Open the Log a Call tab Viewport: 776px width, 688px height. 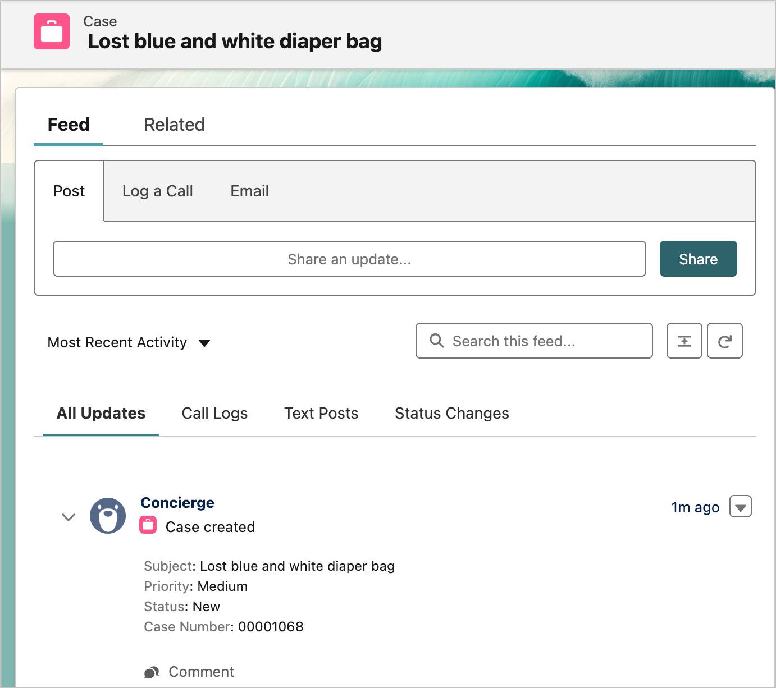click(x=157, y=191)
